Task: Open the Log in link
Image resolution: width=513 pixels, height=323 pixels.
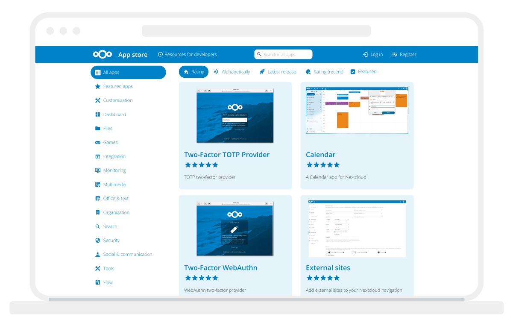Action: [x=372, y=55]
